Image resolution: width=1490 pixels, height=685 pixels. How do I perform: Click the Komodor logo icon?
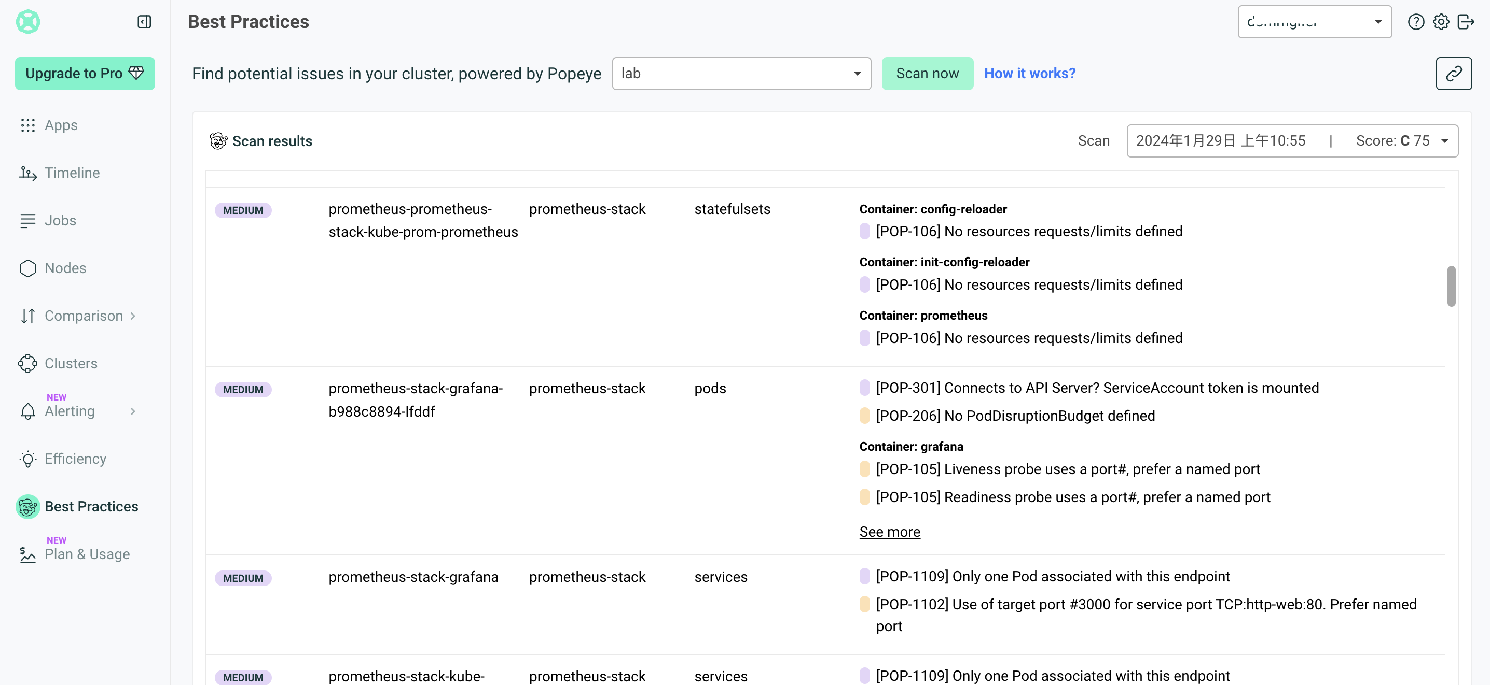(x=28, y=22)
